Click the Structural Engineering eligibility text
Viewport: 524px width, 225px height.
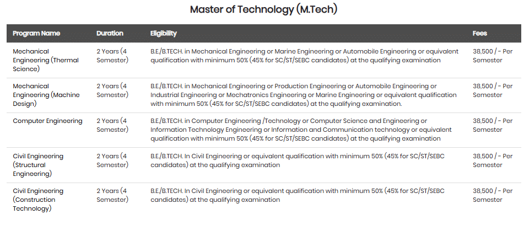(297, 160)
